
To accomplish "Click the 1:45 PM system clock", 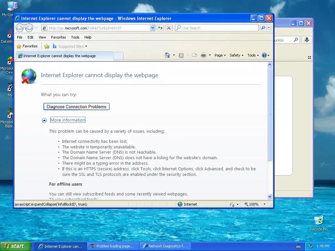I will [x=323, y=246].
